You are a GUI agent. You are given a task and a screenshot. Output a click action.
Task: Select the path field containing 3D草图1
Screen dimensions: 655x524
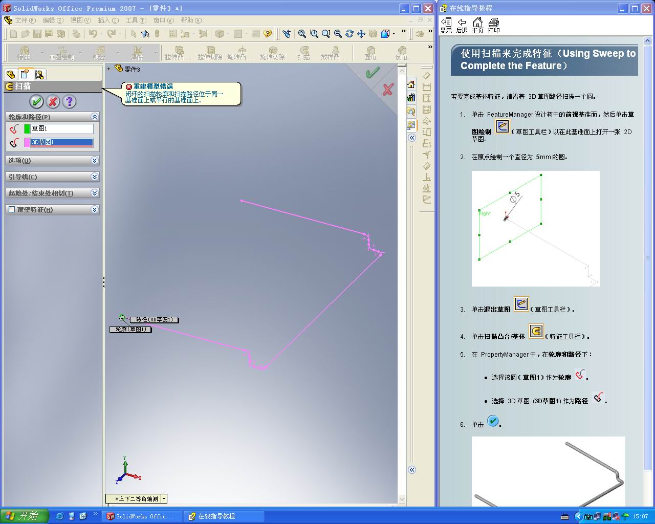tap(62, 142)
